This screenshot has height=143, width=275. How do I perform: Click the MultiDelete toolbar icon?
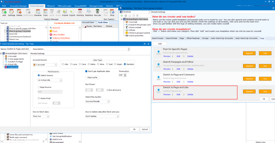tap(28, 13)
